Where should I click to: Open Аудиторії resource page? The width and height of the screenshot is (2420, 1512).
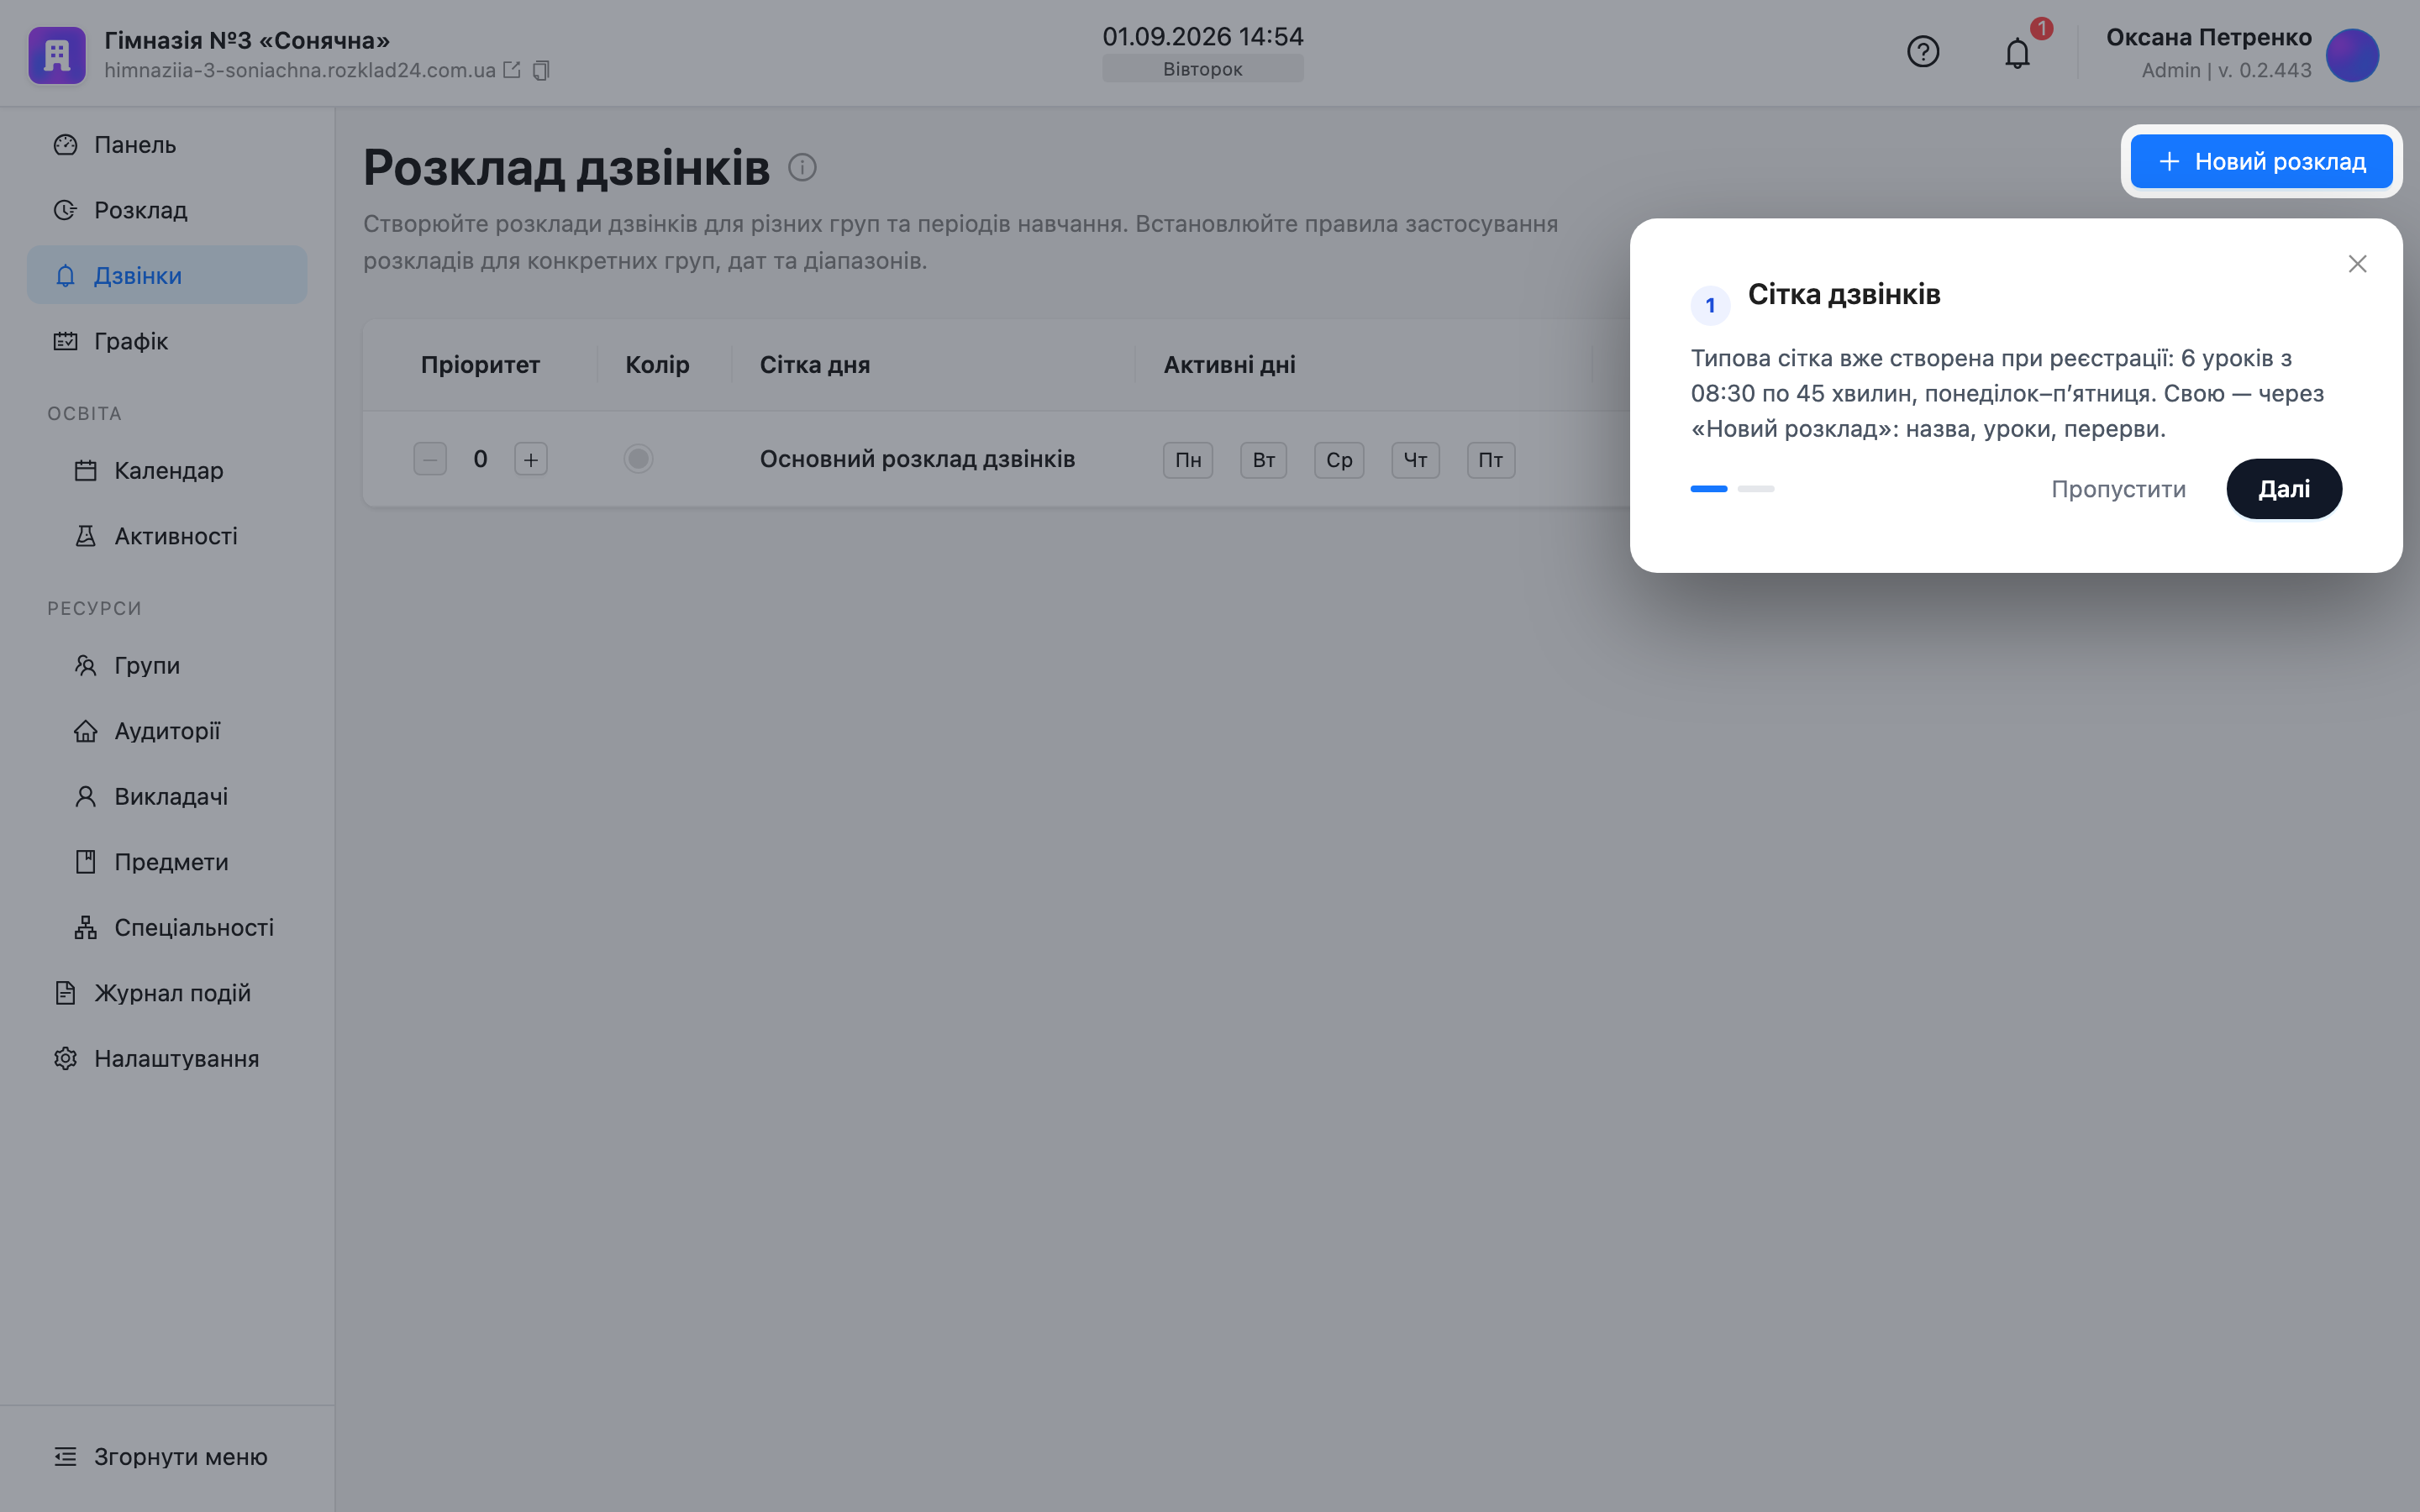coord(167,731)
